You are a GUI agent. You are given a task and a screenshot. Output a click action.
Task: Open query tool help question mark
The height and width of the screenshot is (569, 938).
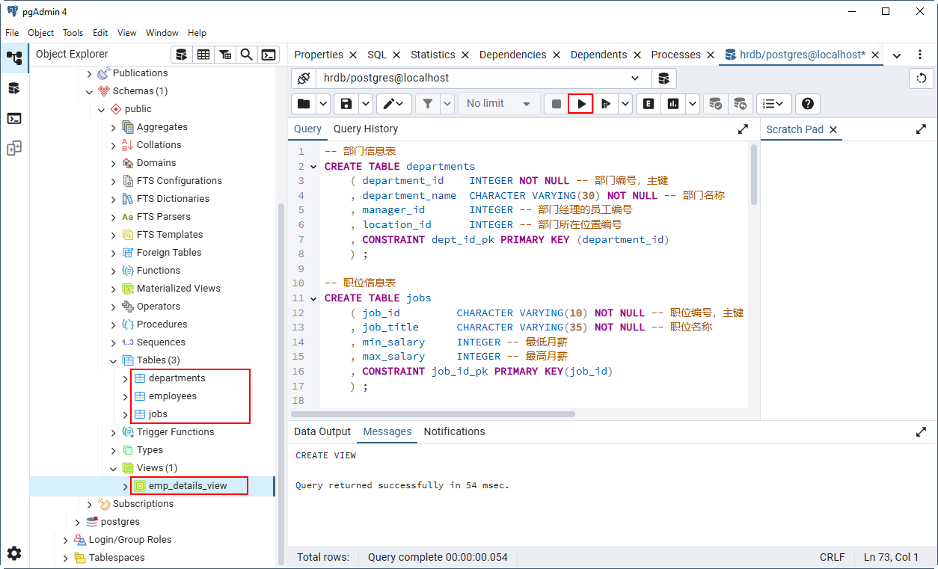point(808,104)
